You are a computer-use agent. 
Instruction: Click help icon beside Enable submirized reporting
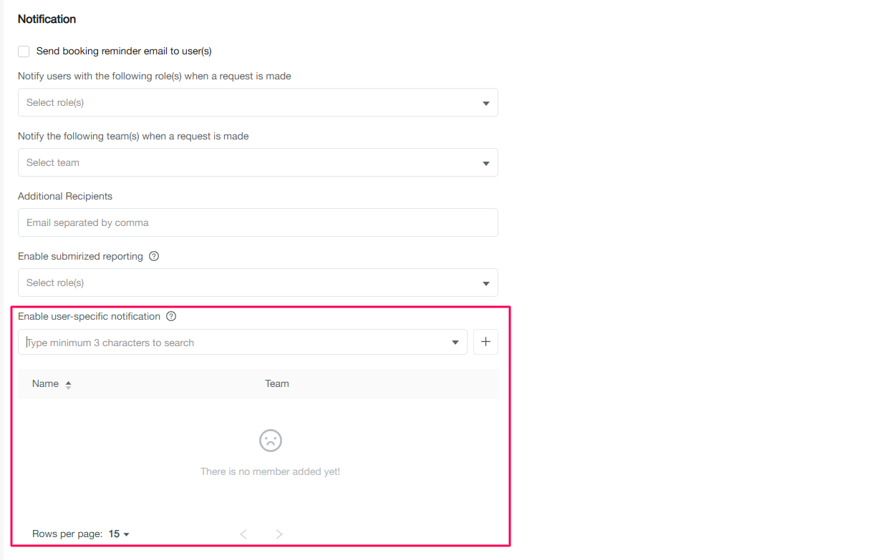click(154, 256)
